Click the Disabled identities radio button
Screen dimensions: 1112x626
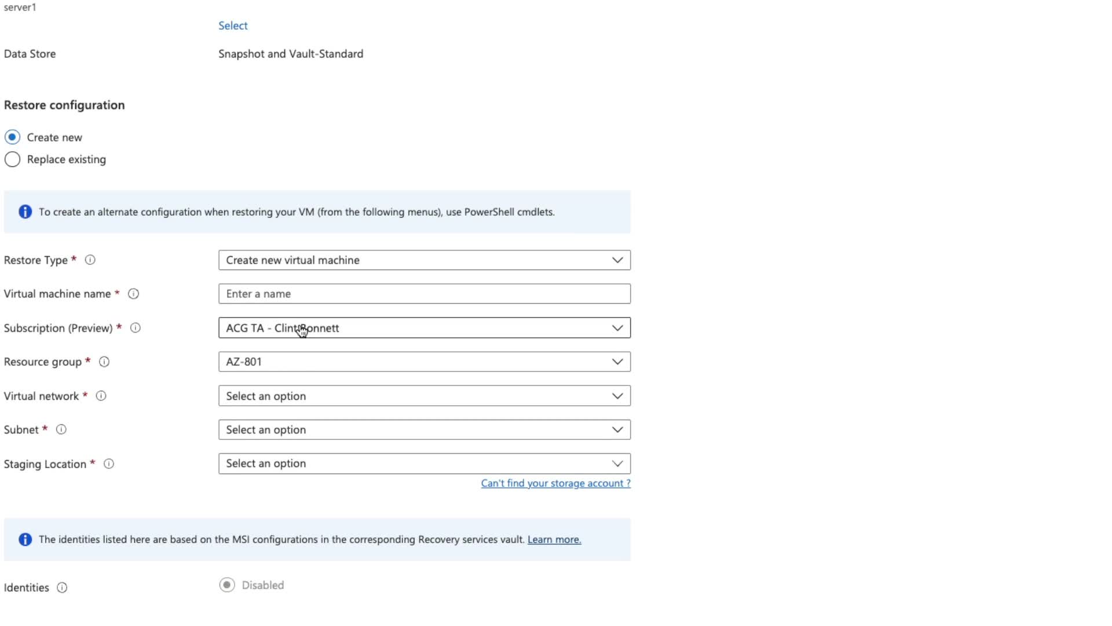[227, 585]
